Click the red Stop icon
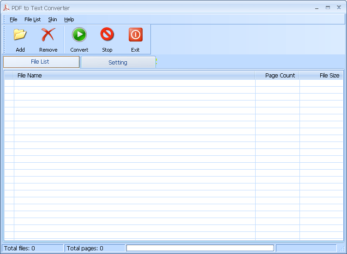347x254 pixels. [107, 35]
